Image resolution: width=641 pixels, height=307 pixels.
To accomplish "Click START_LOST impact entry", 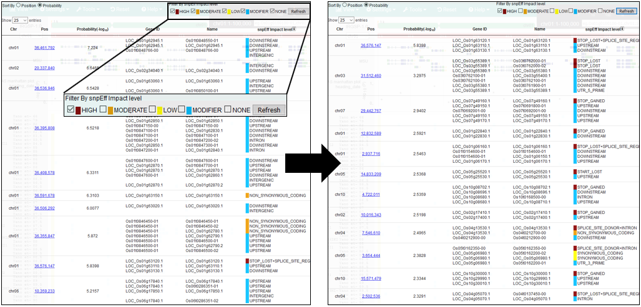I will (589, 172).
